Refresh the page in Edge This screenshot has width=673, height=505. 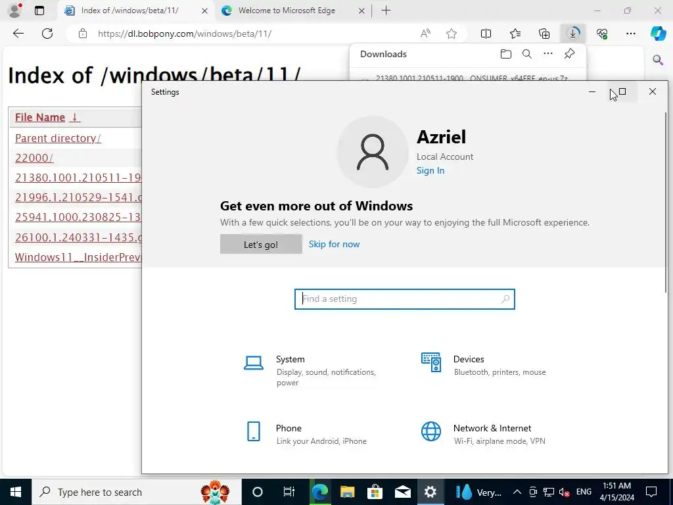[47, 34]
